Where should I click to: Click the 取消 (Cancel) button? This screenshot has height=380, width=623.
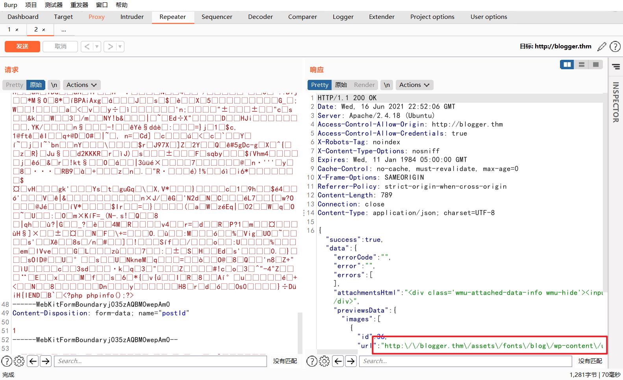[x=60, y=46]
